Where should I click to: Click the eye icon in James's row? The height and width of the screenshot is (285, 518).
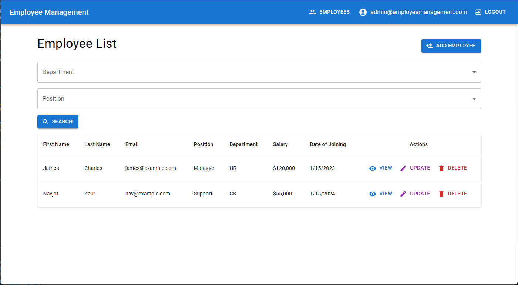coord(373,168)
